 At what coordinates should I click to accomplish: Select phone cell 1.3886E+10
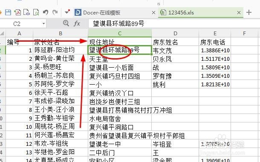[215, 50]
